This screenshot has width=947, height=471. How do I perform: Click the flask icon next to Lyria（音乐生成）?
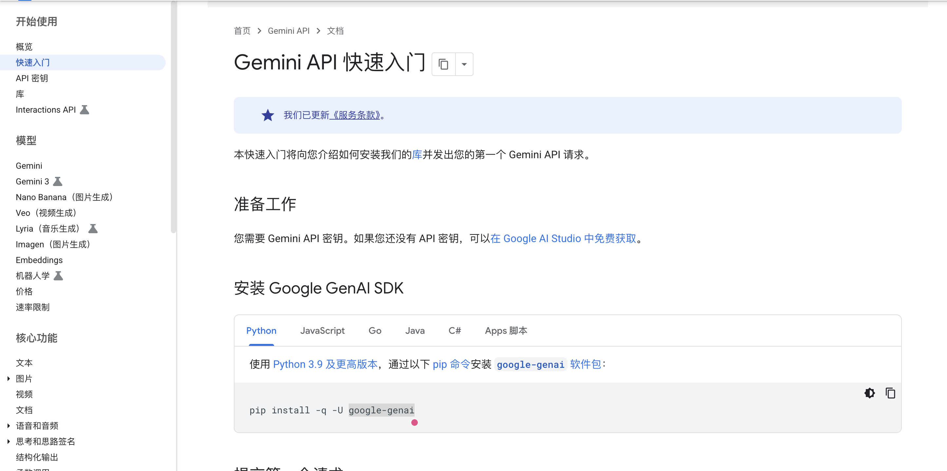[x=93, y=228]
